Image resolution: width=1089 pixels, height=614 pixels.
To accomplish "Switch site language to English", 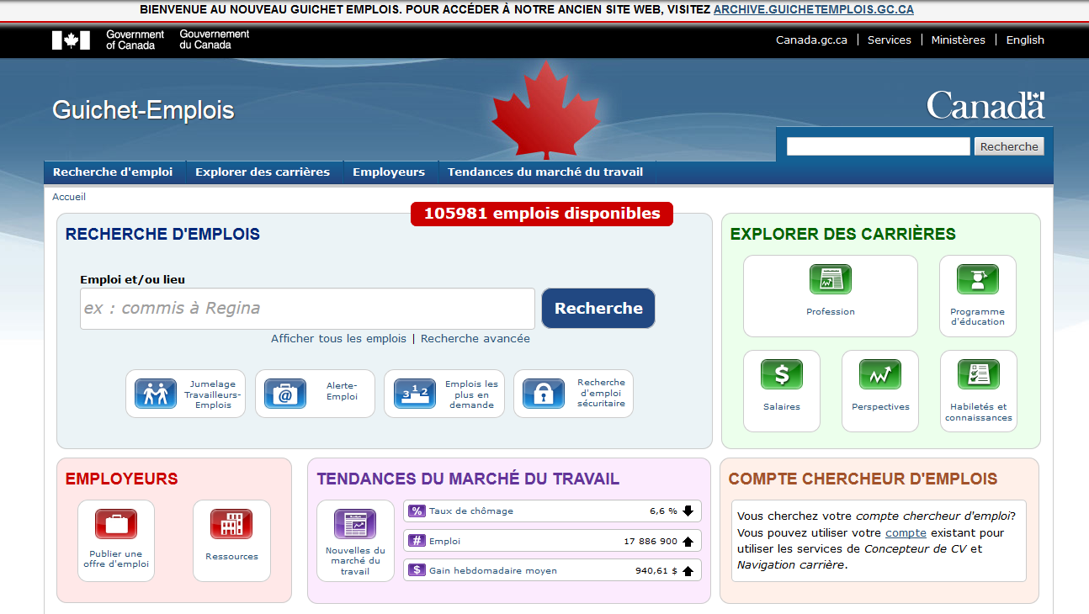I will click(1025, 40).
